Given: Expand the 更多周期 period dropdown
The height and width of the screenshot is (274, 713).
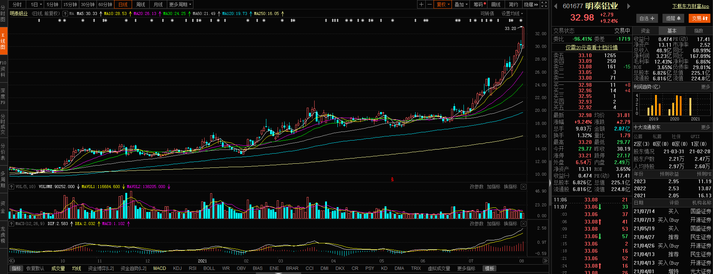Looking at the screenshot, I should (x=180, y=4).
